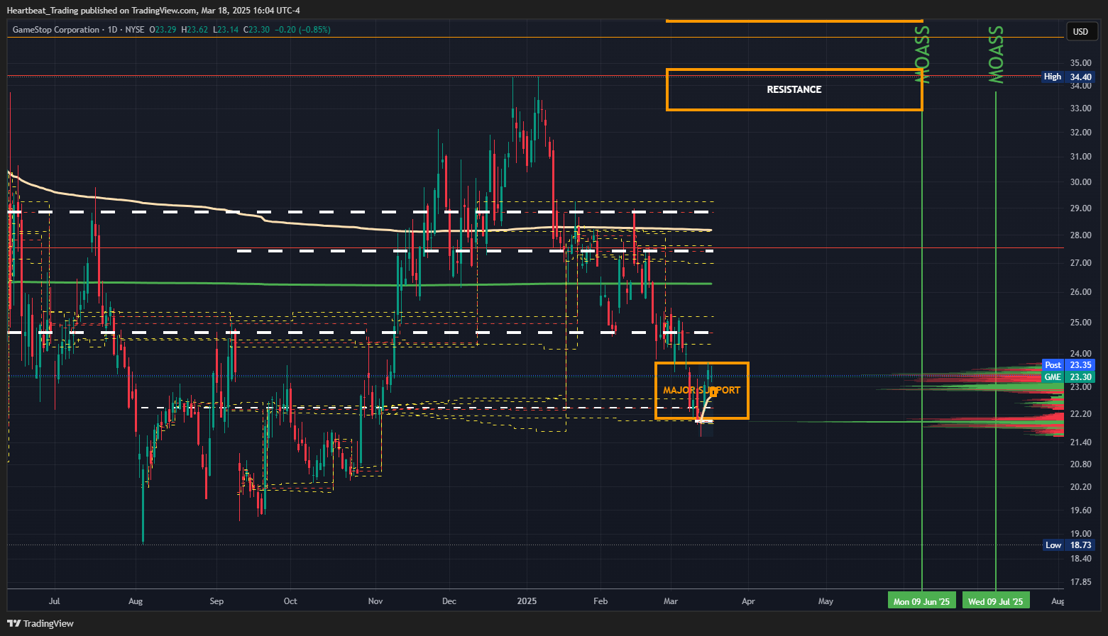Click the Nov label on time axis
The width and height of the screenshot is (1108, 636).
pos(375,601)
